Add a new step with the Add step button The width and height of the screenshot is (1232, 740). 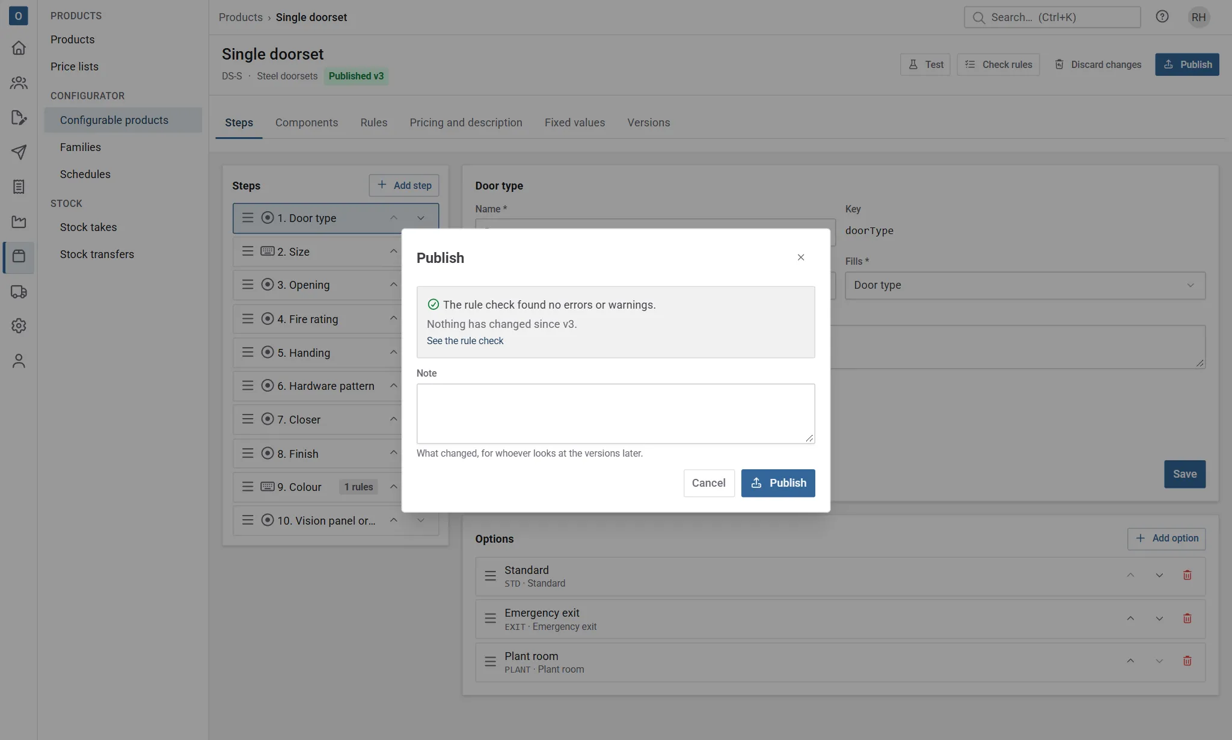(403, 185)
